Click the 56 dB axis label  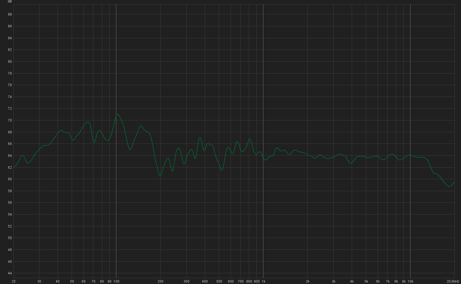[10, 203]
